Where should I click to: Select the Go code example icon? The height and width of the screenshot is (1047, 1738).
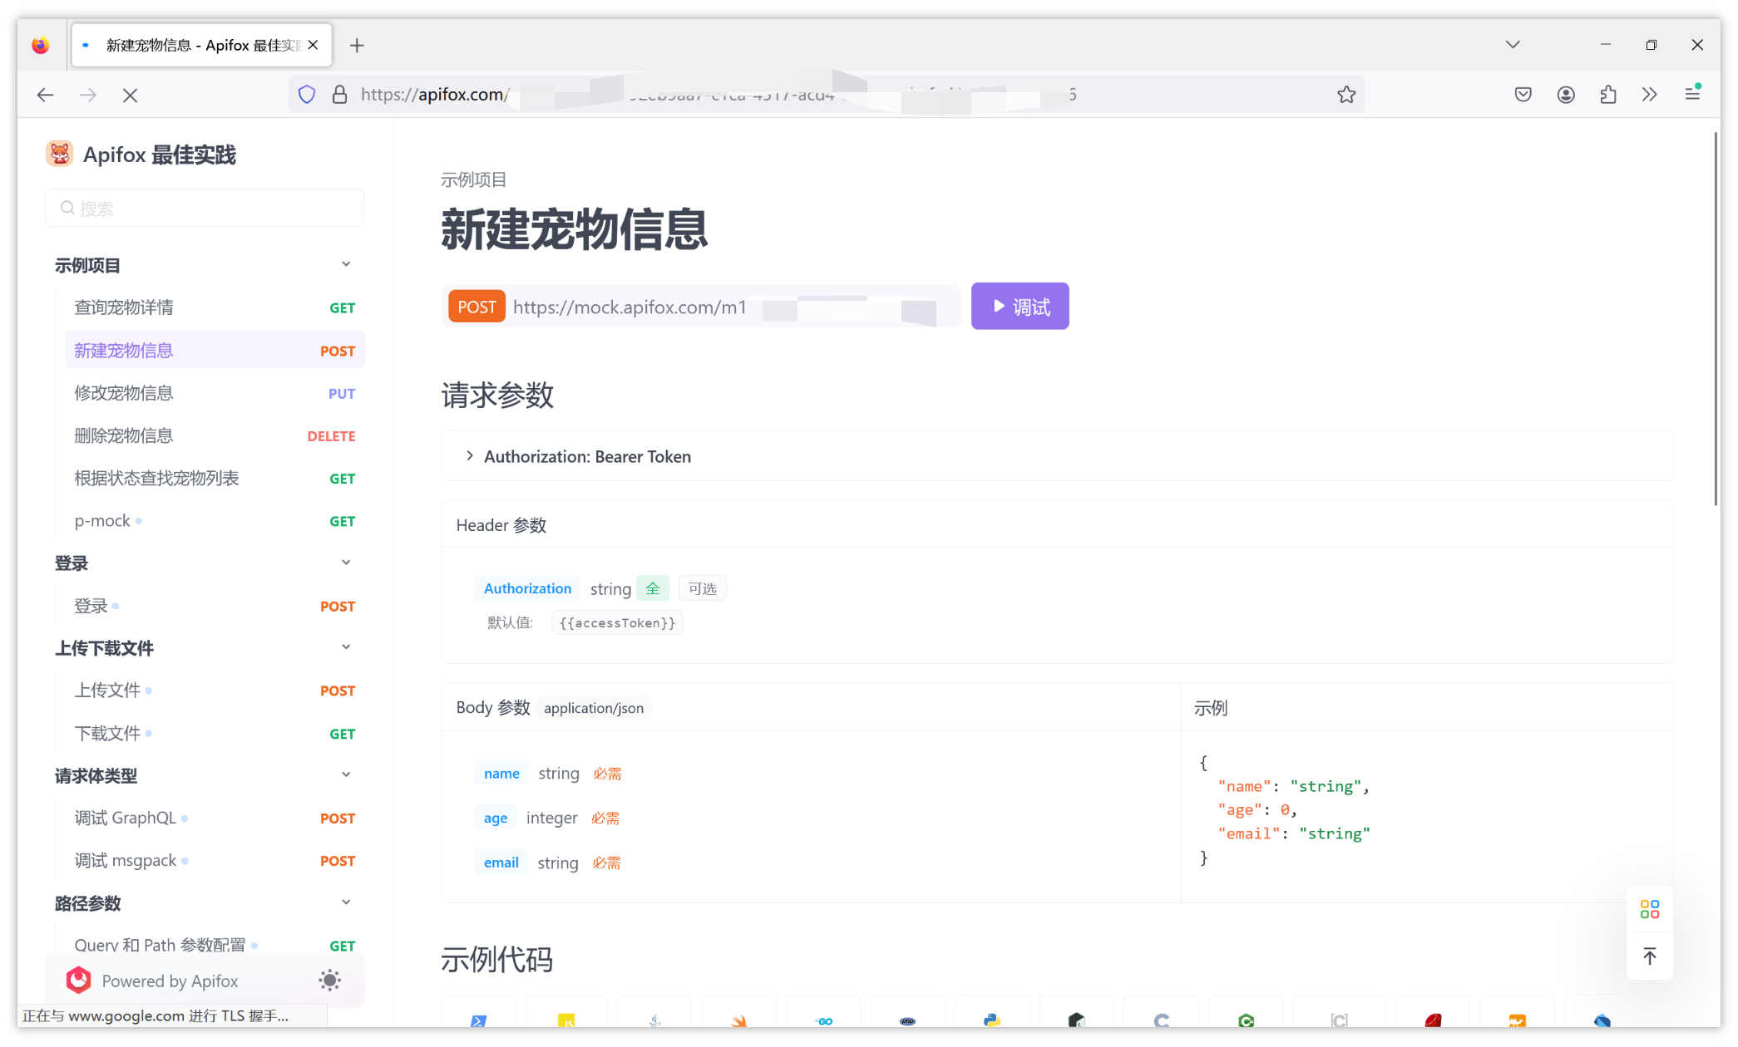(824, 1020)
